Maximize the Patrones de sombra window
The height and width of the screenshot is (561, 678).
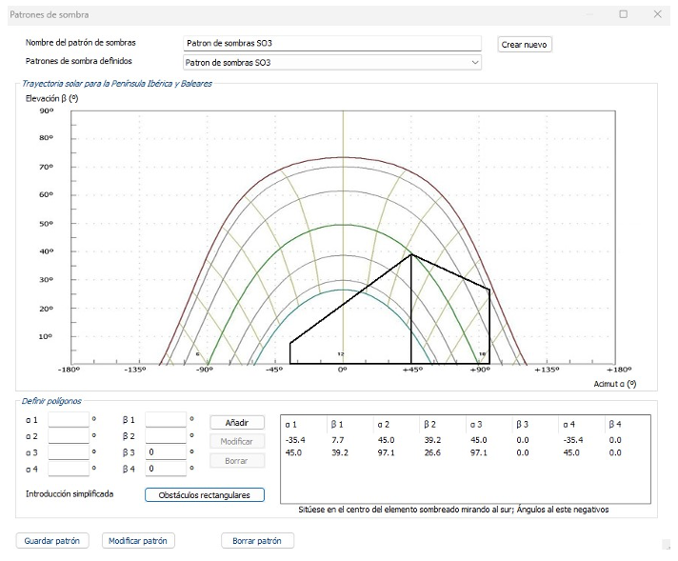[x=623, y=14]
